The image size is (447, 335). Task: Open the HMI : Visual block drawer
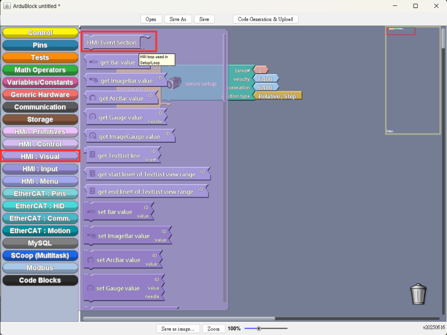coord(40,156)
